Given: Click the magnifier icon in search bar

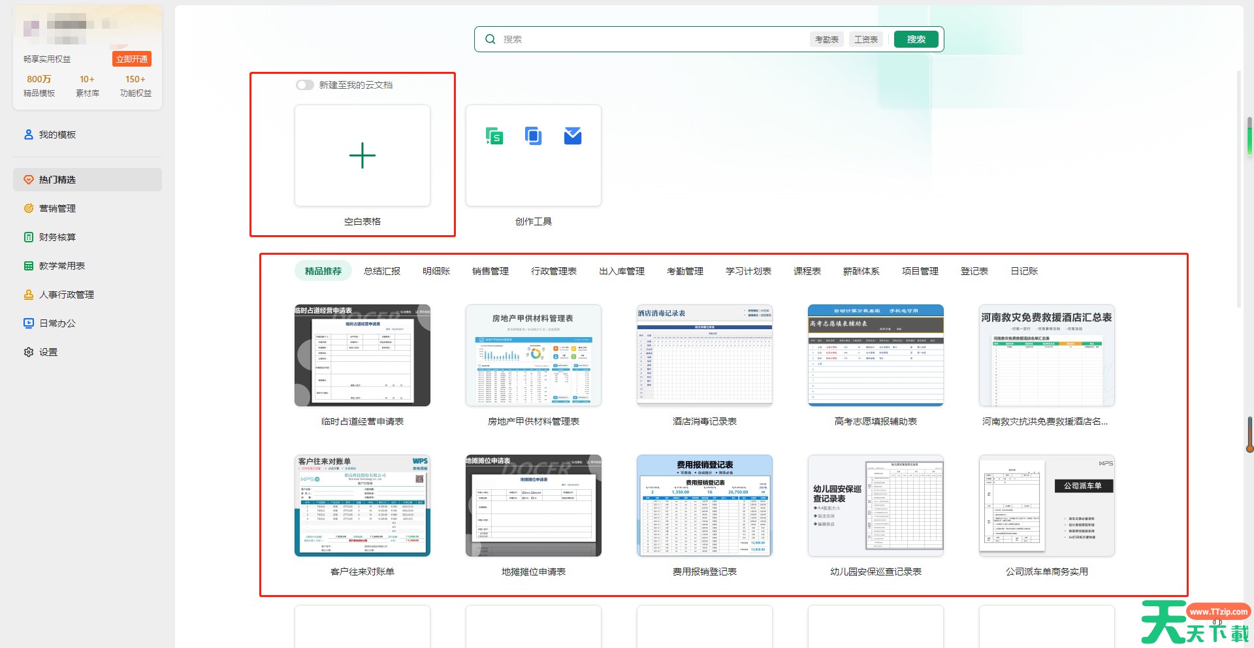Looking at the screenshot, I should coord(490,39).
